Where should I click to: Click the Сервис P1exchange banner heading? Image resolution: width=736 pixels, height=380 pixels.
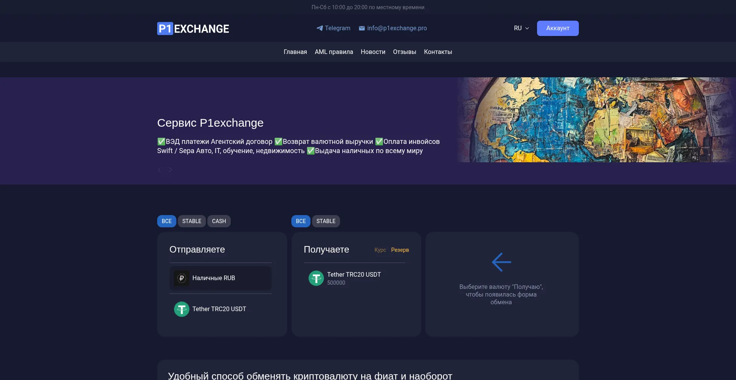[210, 123]
